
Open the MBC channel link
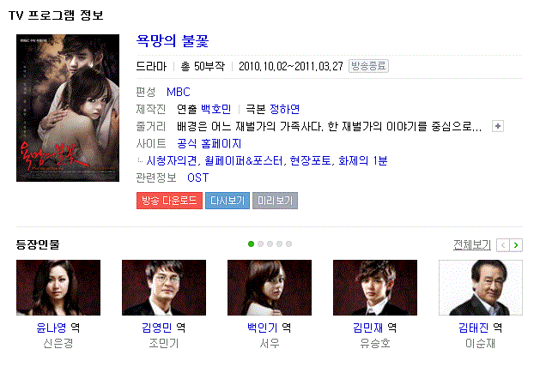(x=179, y=92)
